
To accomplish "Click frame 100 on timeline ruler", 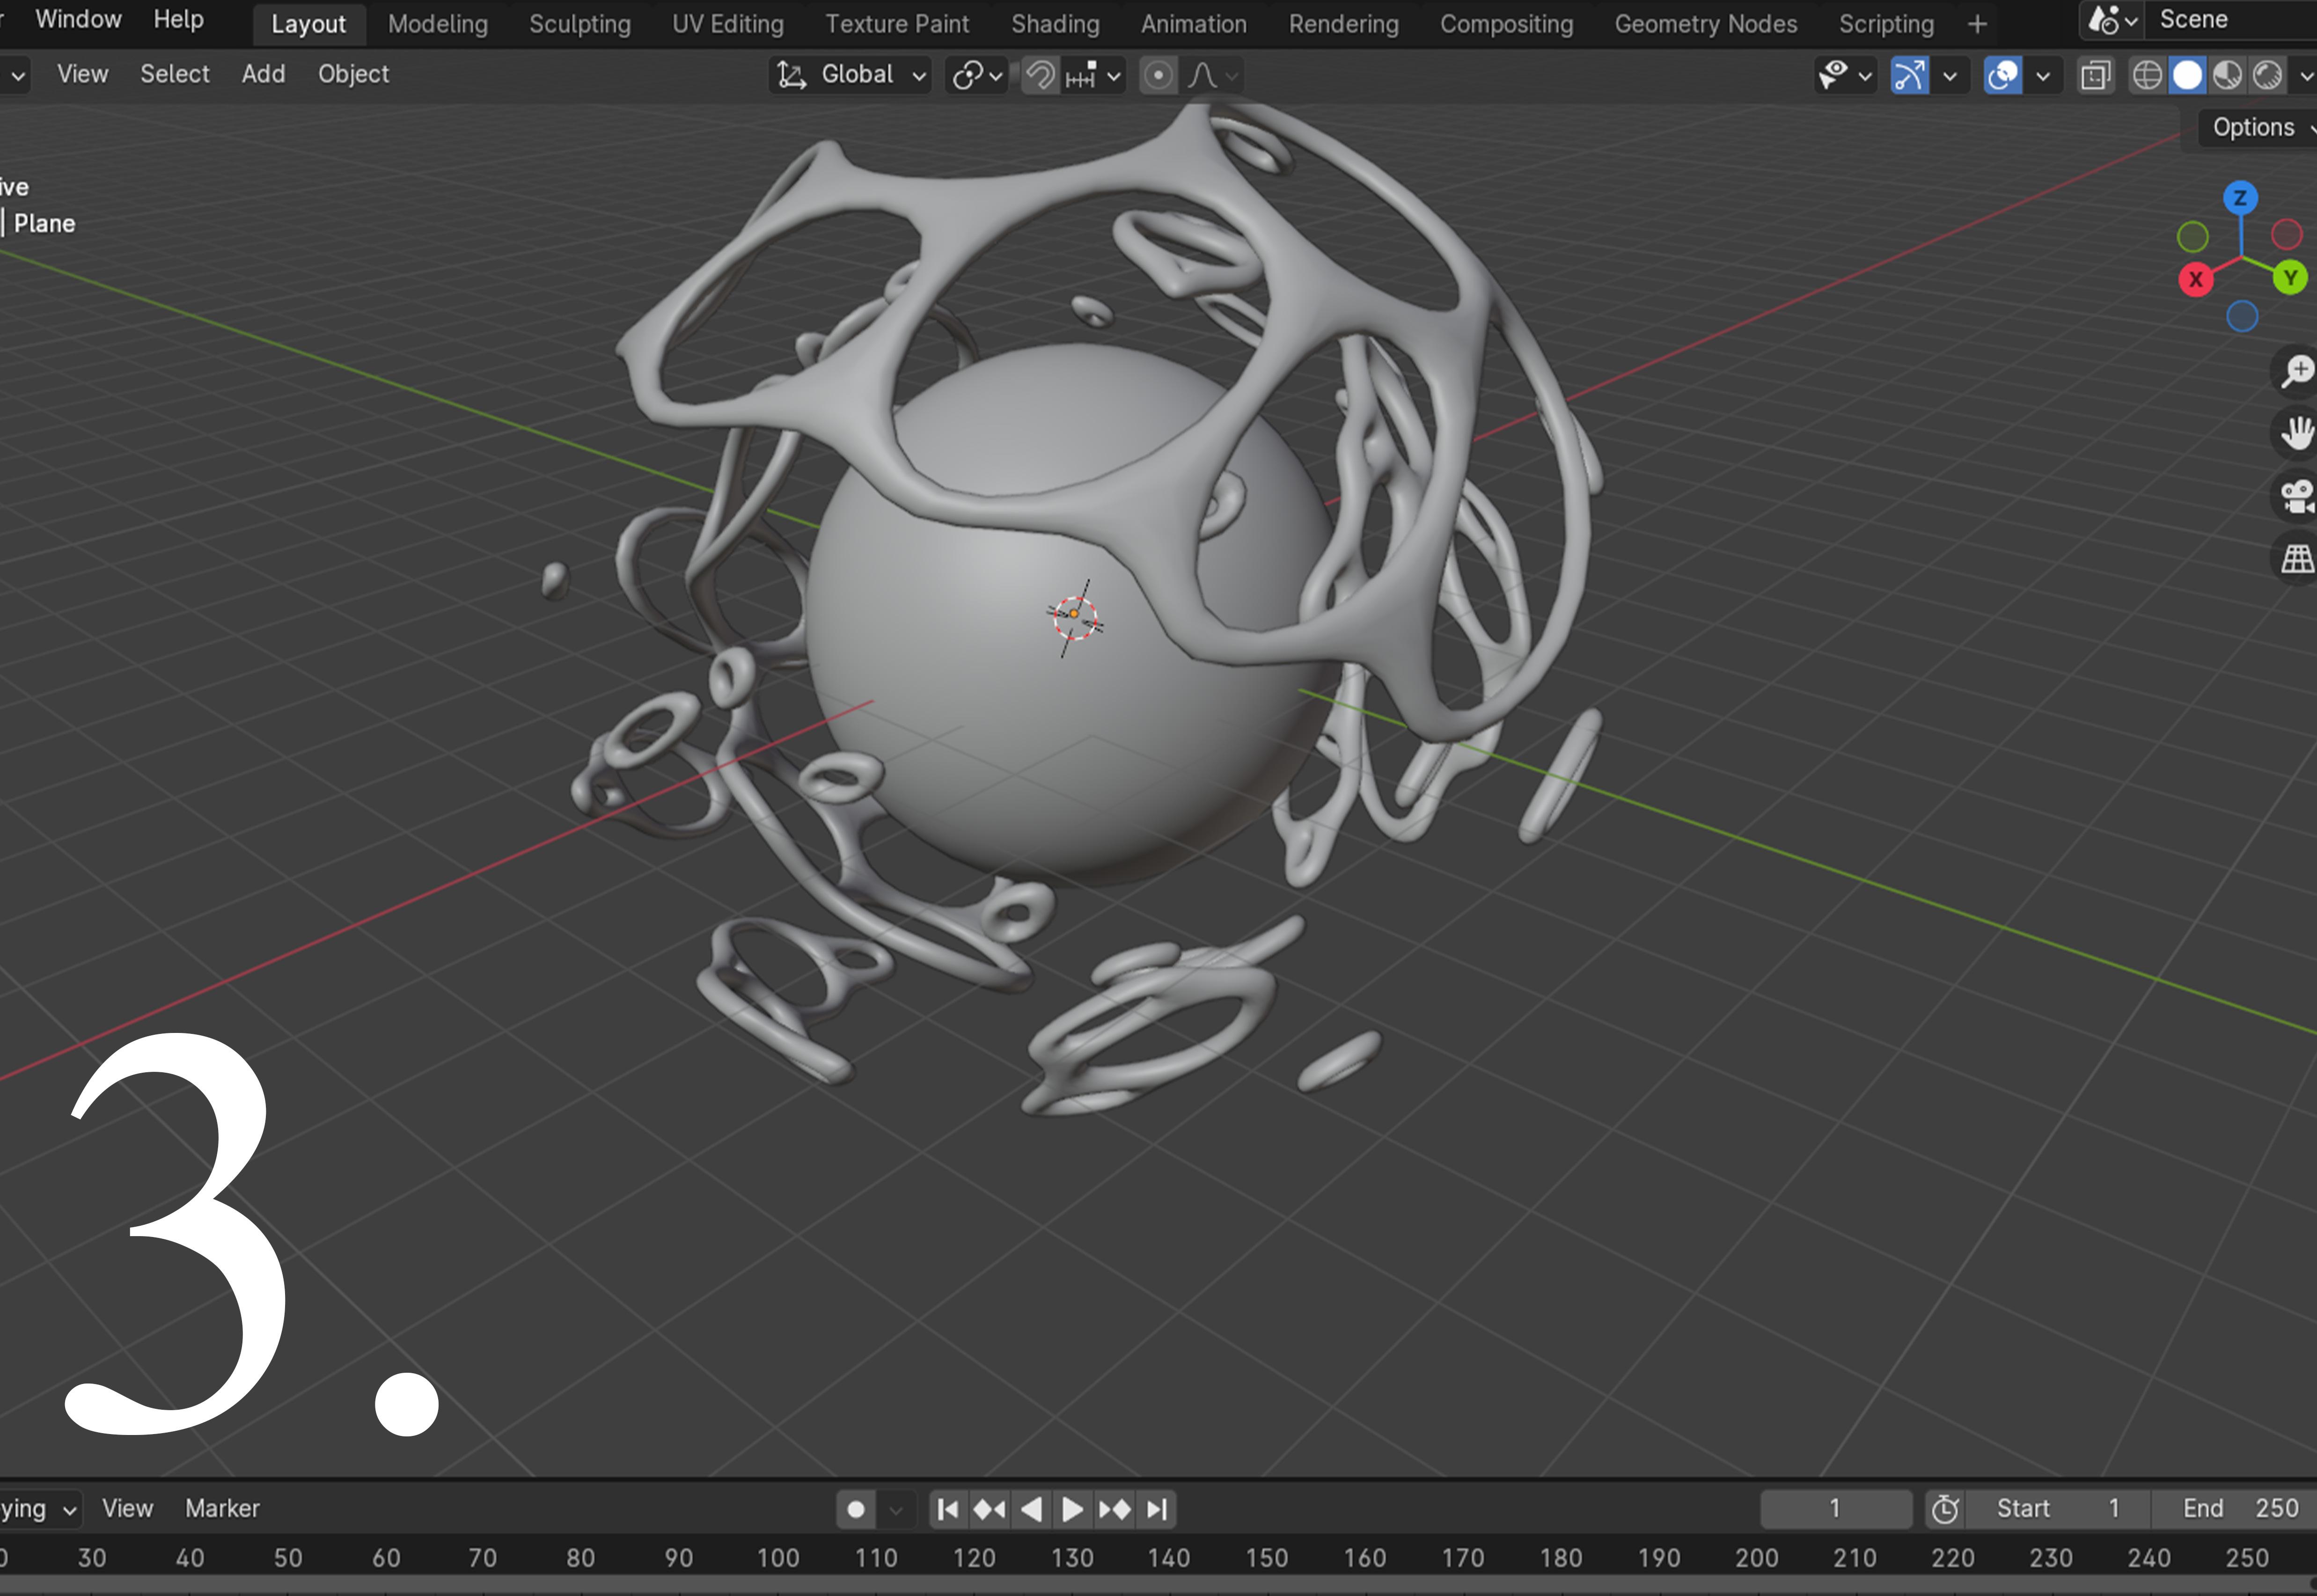I will pos(777,1558).
